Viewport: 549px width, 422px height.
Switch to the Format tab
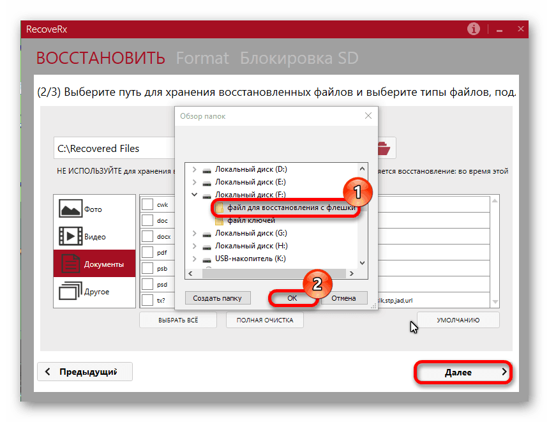point(202,58)
